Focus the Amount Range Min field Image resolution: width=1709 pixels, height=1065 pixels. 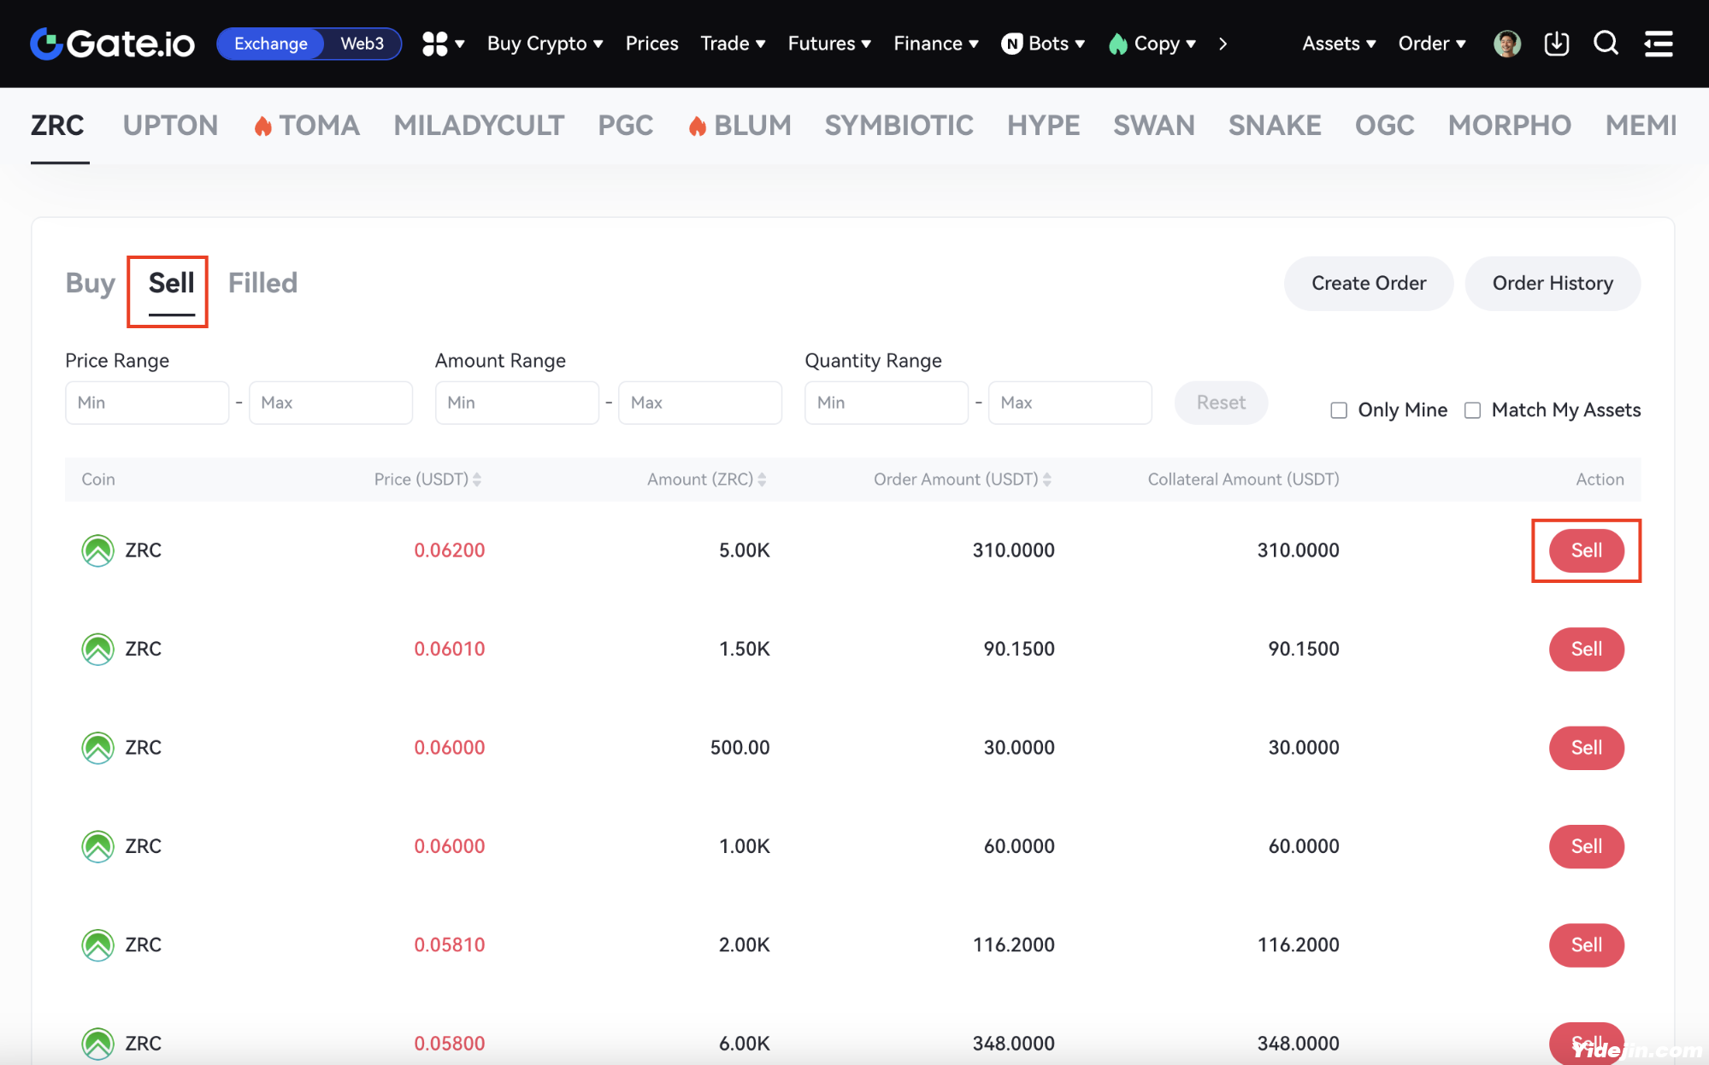pos(516,403)
